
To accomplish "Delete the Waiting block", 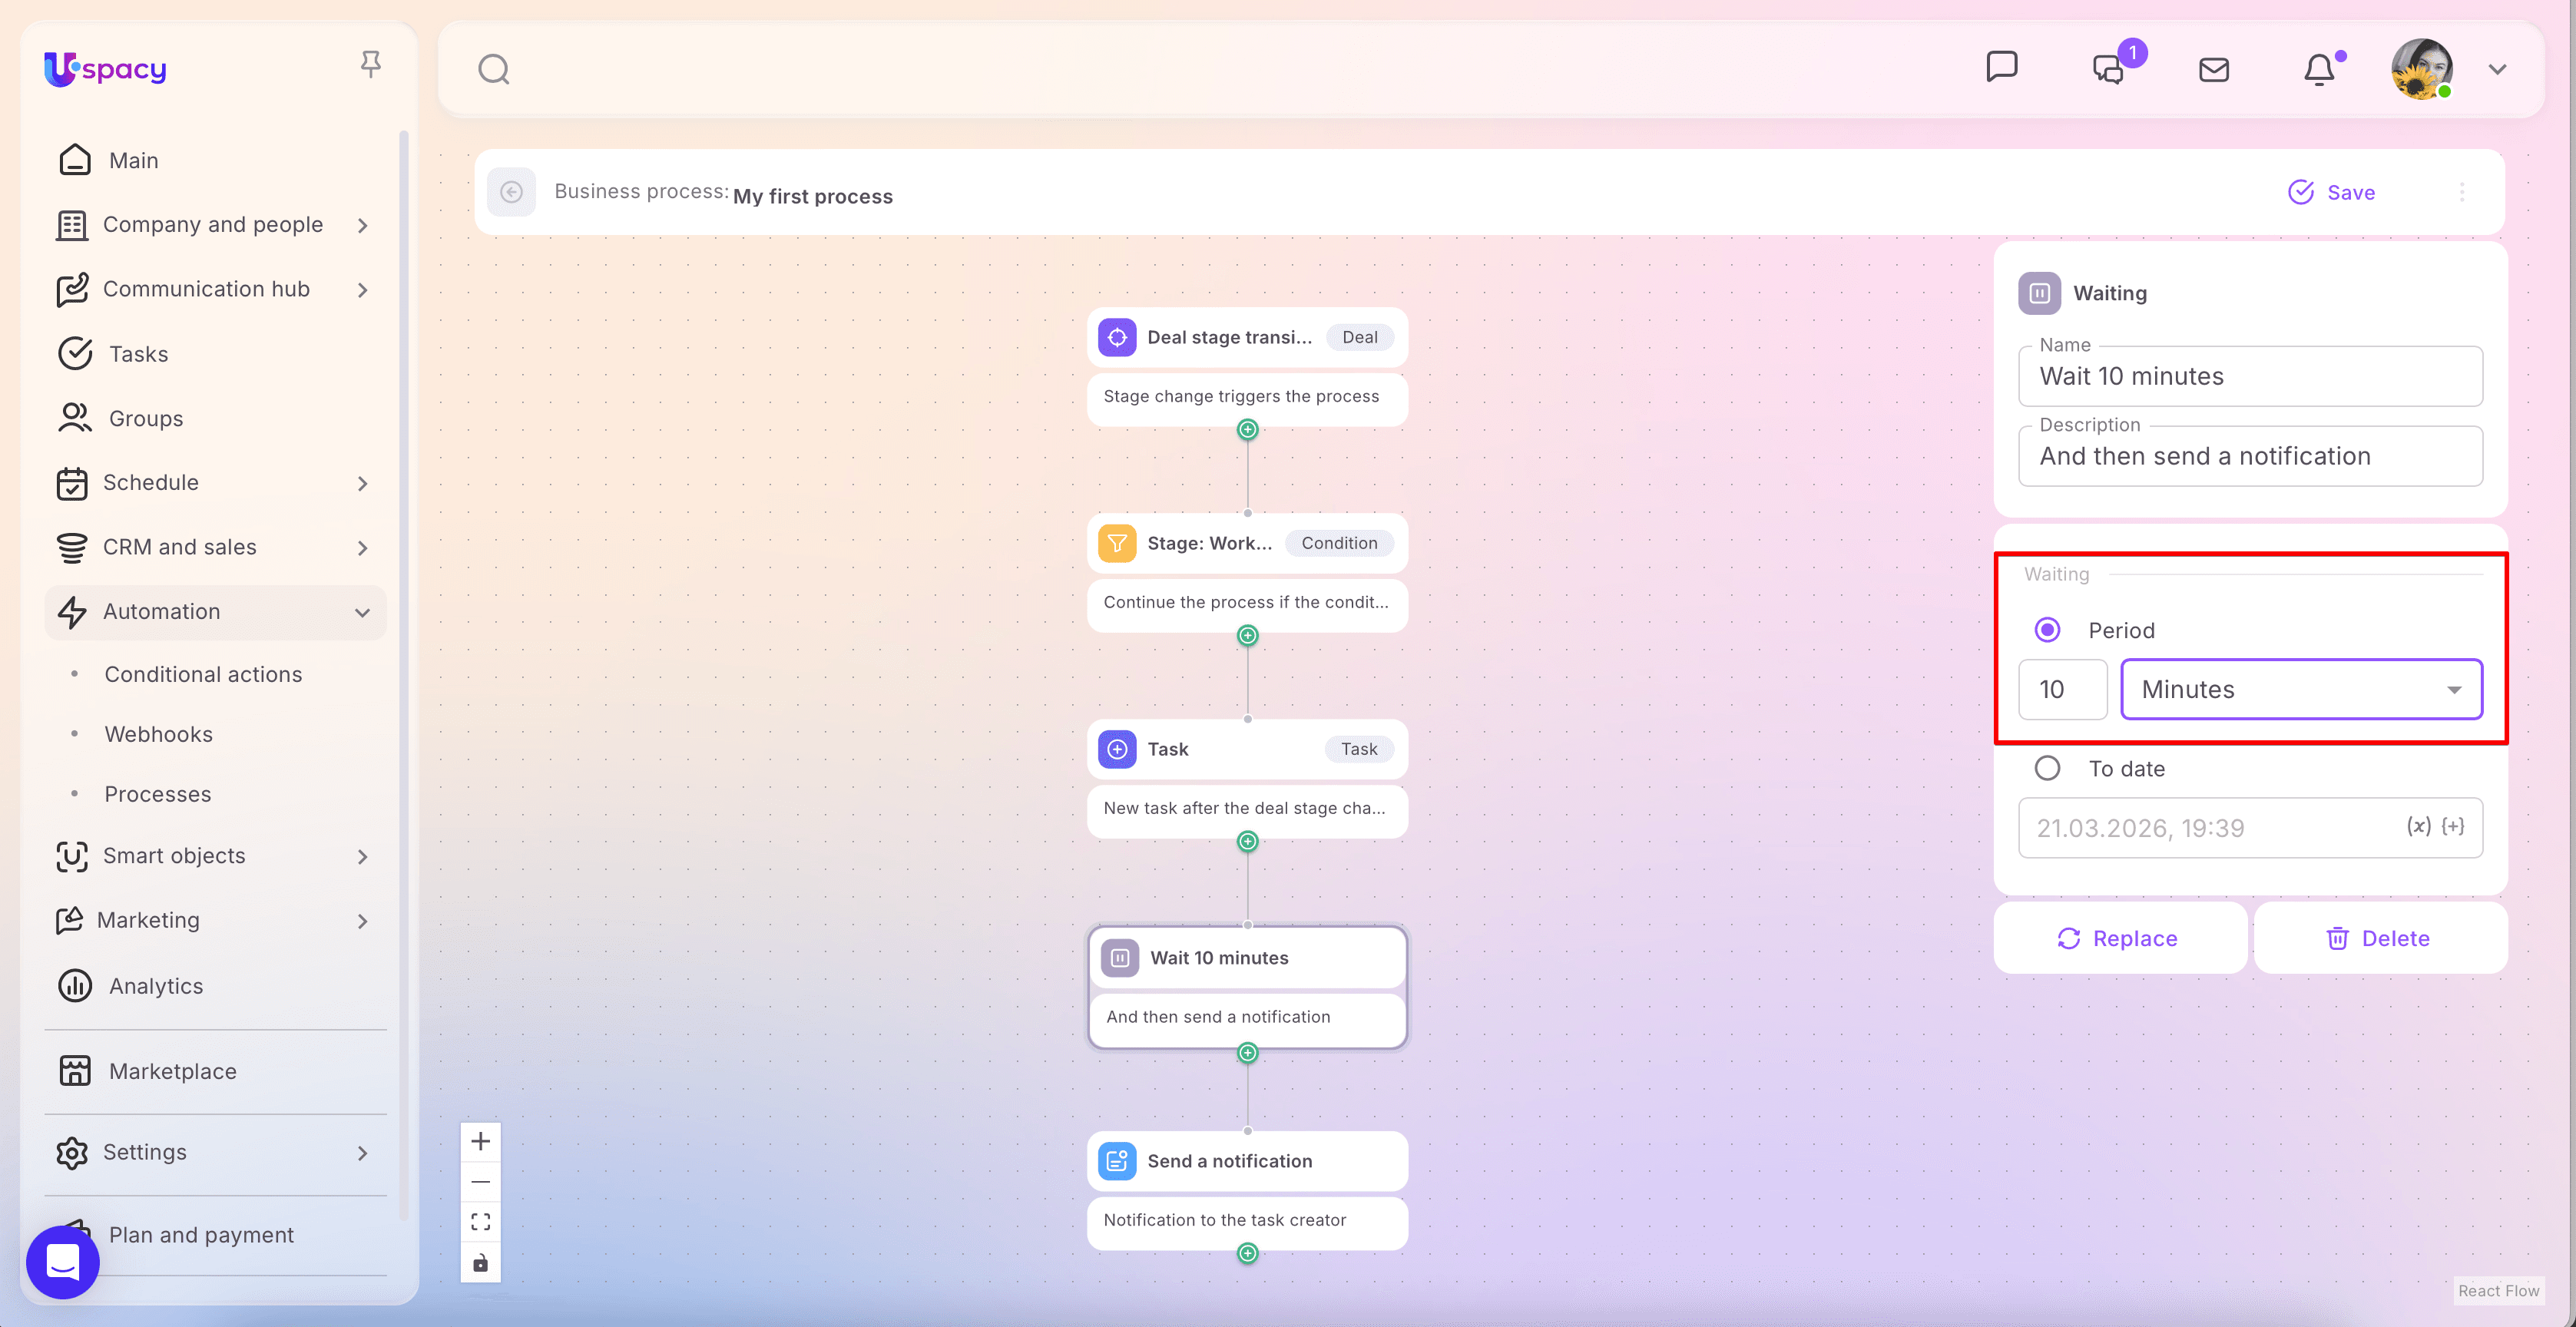I will [x=2379, y=938].
